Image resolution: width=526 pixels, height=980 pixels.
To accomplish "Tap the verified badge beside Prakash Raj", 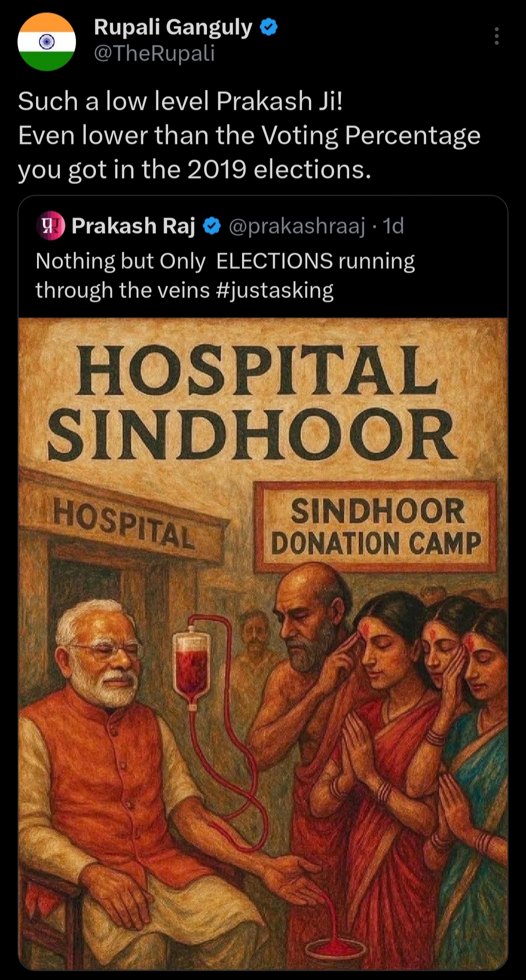I will (x=212, y=226).
